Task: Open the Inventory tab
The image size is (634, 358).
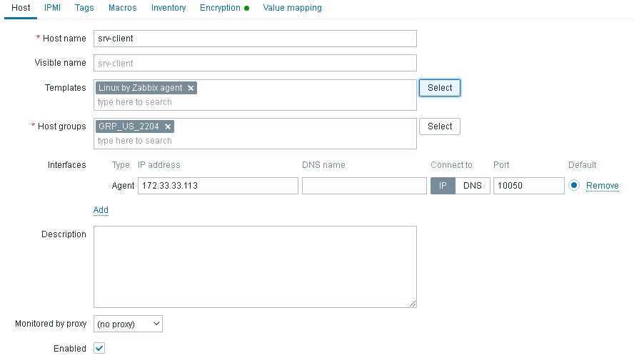Action: click(168, 8)
